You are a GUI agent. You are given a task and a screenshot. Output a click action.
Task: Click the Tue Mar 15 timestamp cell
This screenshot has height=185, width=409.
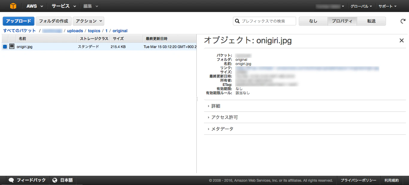point(170,47)
